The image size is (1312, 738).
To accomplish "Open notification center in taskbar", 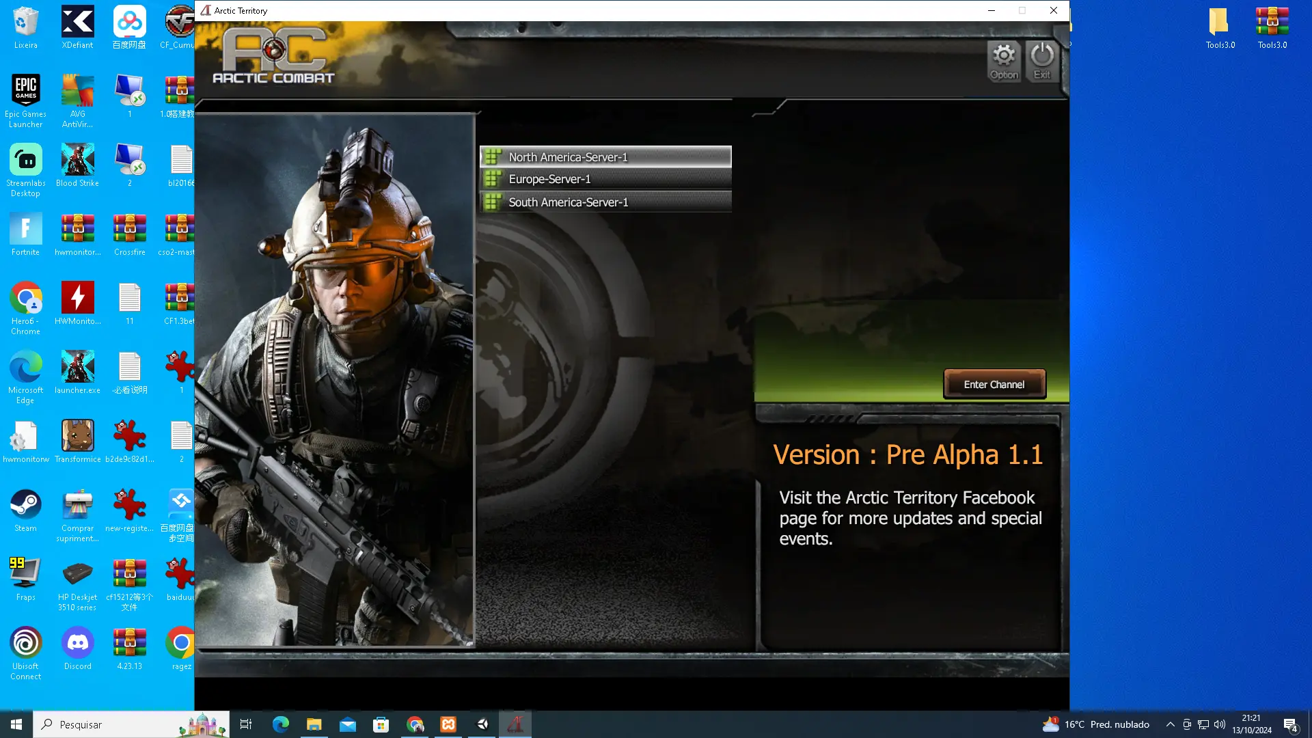I will click(x=1291, y=725).
